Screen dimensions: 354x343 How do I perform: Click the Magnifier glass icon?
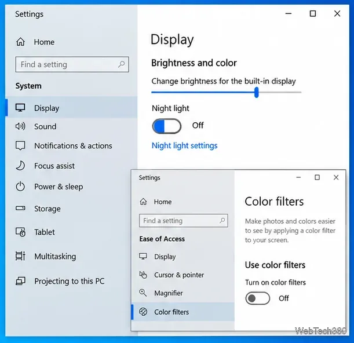click(143, 293)
